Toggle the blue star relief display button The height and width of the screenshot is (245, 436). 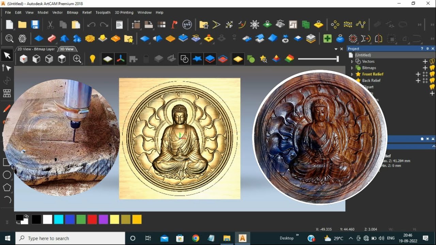197,59
